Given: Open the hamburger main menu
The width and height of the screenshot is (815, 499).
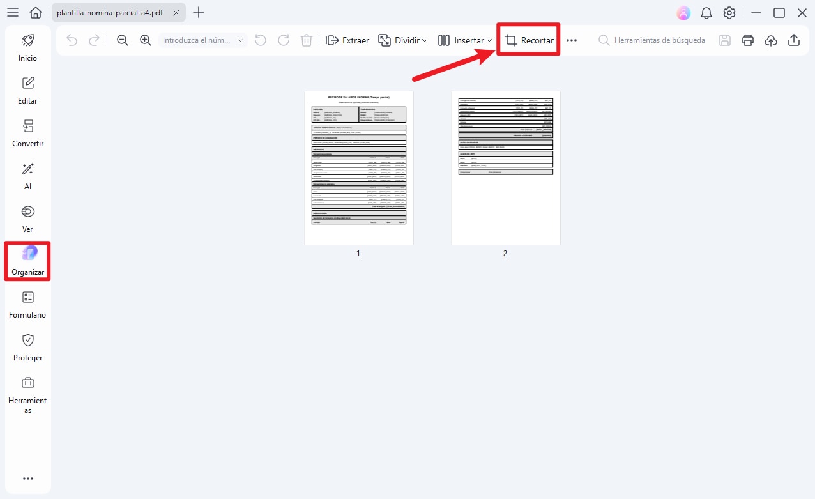Looking at the screenshot, I should tap(12, 13).
